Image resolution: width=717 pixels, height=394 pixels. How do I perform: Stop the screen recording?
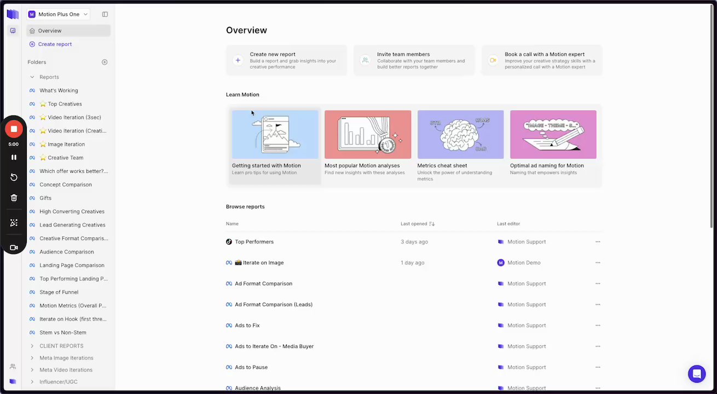[14, 129]
